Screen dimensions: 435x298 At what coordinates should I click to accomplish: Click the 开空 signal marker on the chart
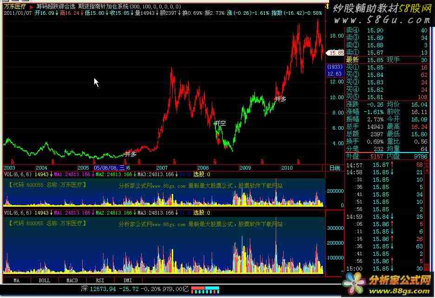click(221, 123)
